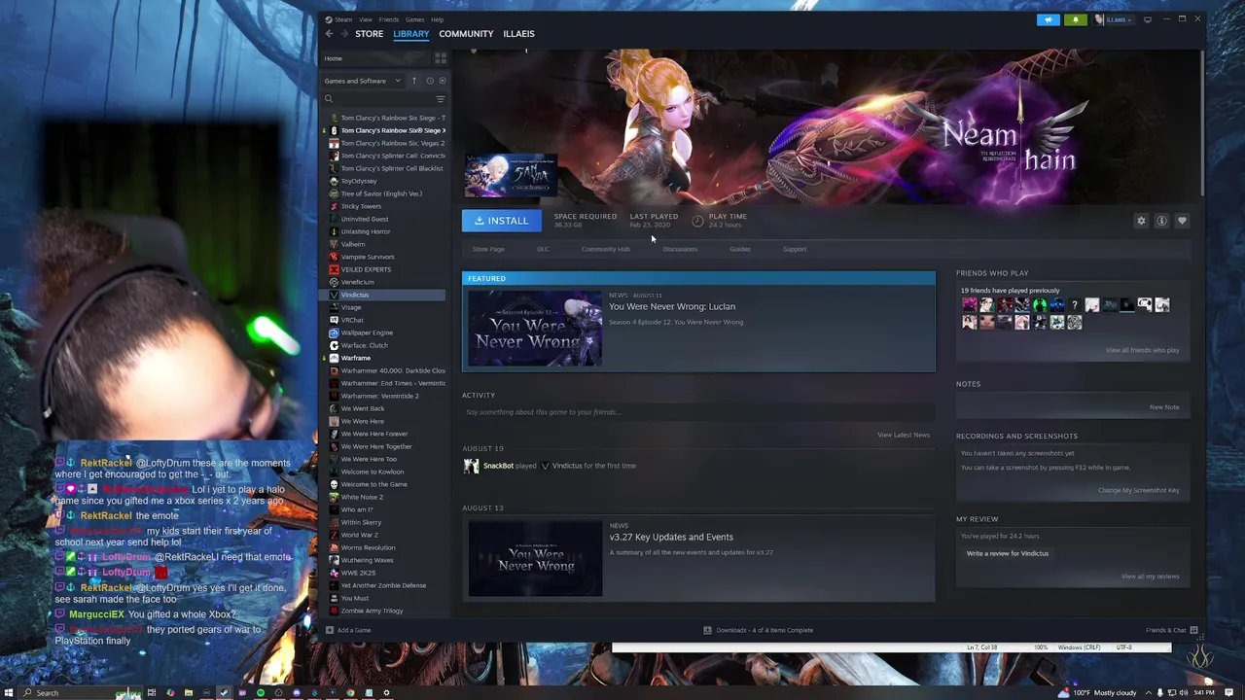Expand the Games and Software dropdown

[x=362, y=81]
